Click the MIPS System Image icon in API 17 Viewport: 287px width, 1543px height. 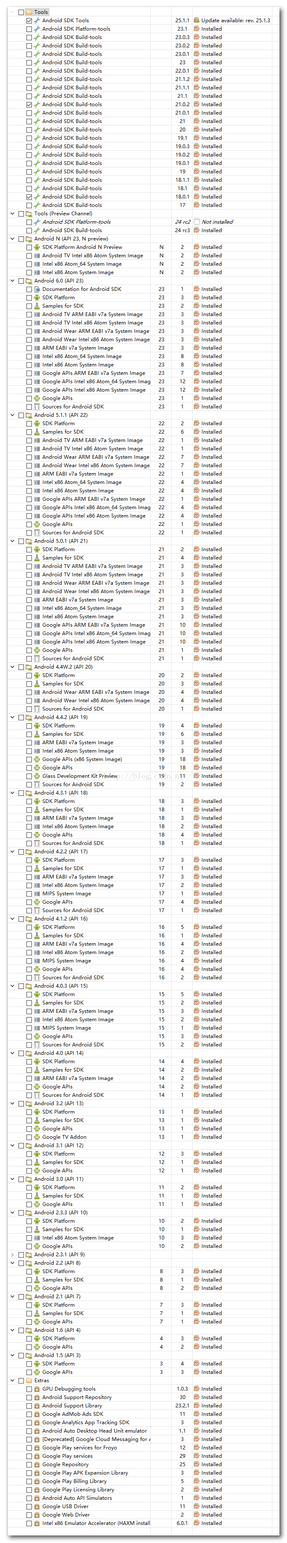37,893
